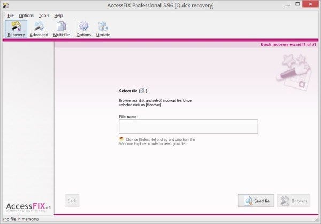Select the Recovery toolbar icon
This screenshot has height=224, width=321.
click(x=16, y=29)
